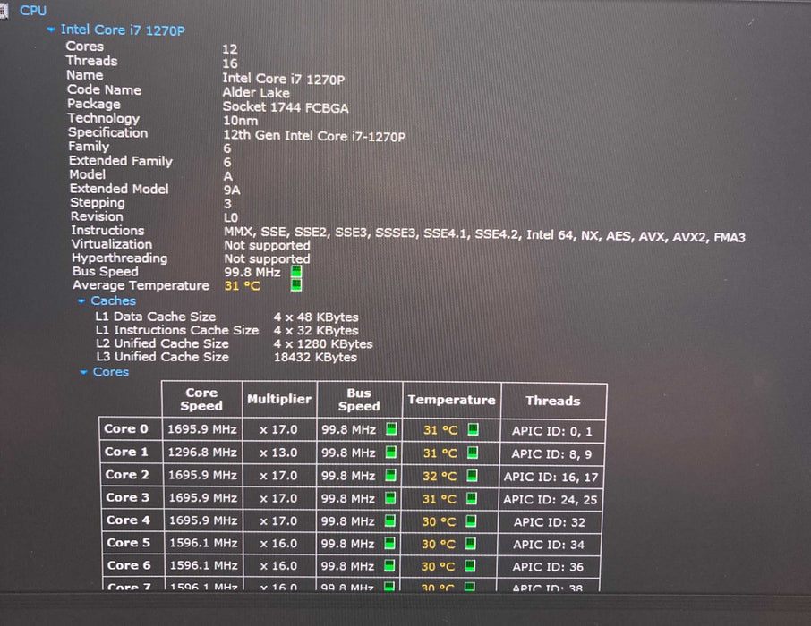Select the APIC ID: 36 cell
Viewport: 811px width, 626px height.
click(x=548, y=567)
